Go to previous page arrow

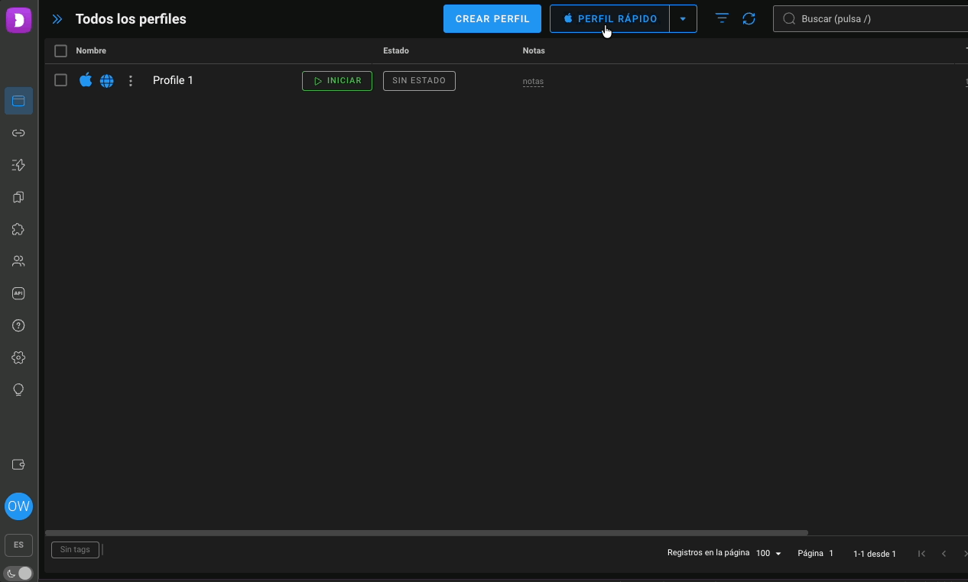tap(944, 553)
